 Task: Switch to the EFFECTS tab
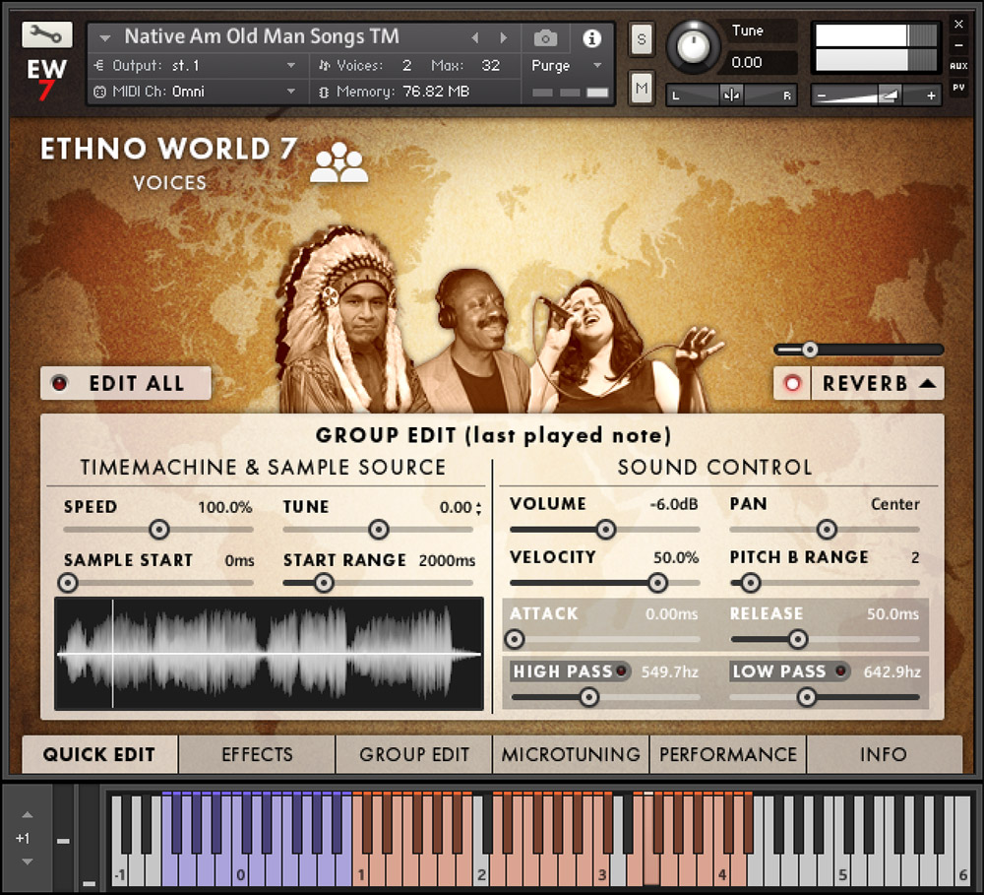[257, 754]
